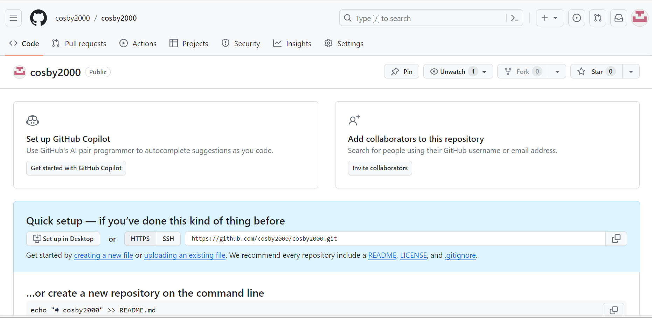Viewport: 652px width, 318px height.
Task: Go to GitHub homepage via Octocat logo
Action: (x=39, y=18)
